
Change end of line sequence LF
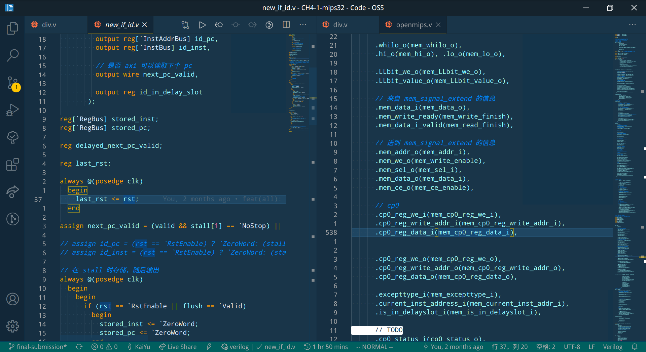592,347
